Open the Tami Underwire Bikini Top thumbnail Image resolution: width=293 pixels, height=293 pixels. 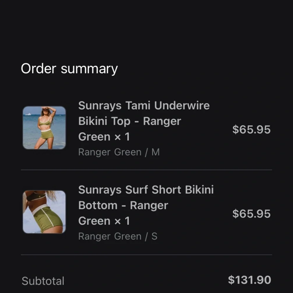[44, 128]
